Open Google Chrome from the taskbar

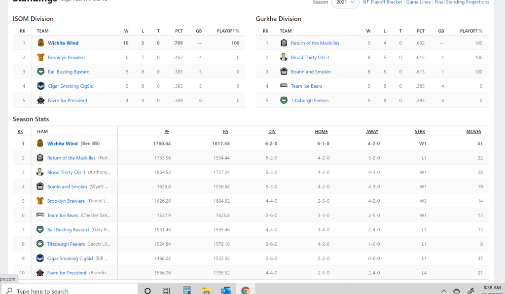245,291
